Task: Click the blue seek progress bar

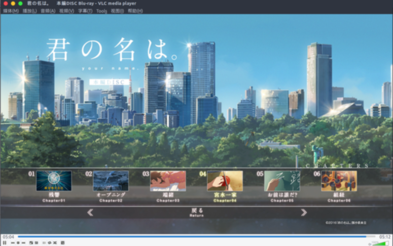Action: (x=196, y=236)
